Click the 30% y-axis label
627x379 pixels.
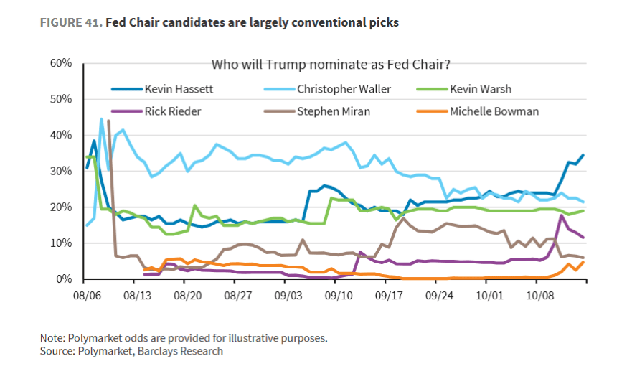coord(62,171)
